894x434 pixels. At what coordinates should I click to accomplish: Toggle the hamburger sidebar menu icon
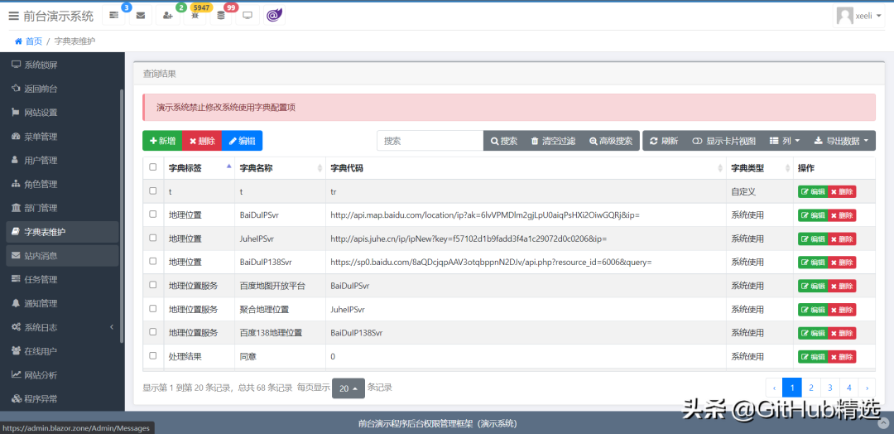pos(14,16)
